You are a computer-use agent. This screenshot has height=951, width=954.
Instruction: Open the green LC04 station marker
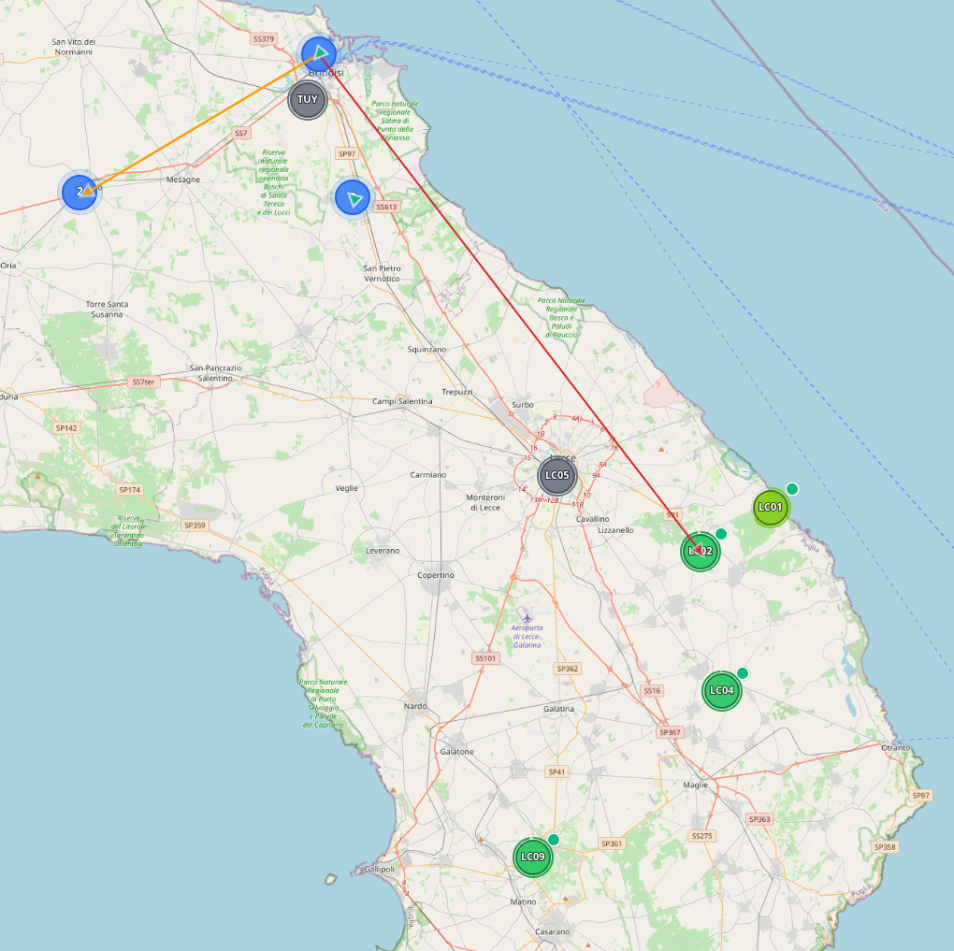tap(721, 691)
